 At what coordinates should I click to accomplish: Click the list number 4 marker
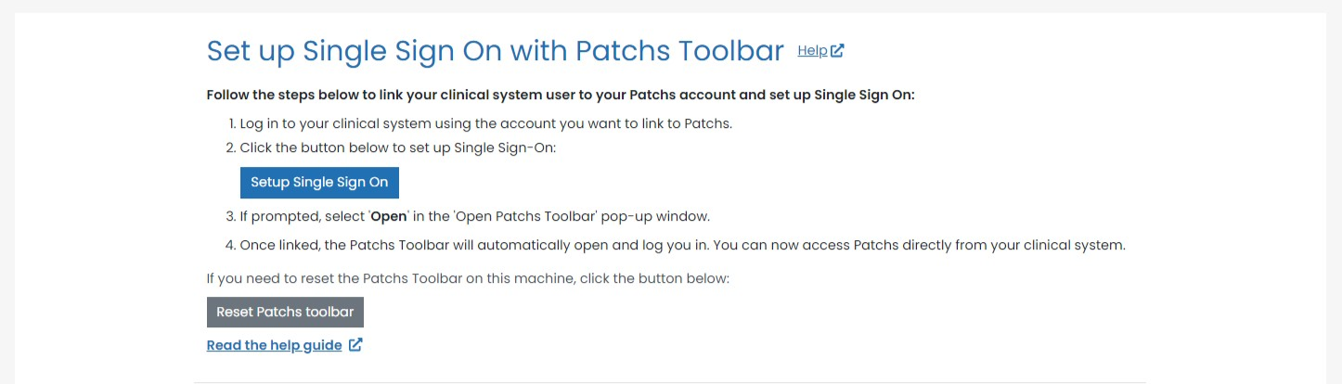pyautogui.click(x=231, y=246)
